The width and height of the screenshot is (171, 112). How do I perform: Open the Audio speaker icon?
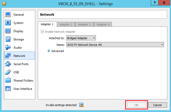tap(8, 48)
